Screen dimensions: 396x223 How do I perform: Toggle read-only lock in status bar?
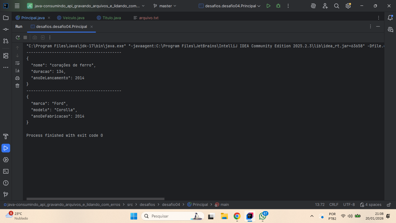(x=389, y=204)
